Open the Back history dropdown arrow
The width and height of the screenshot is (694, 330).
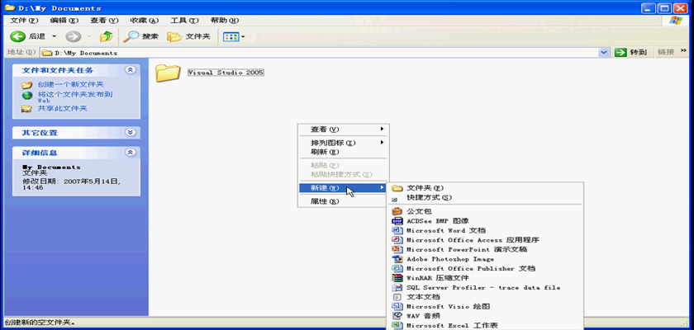[x=54, y=36]
